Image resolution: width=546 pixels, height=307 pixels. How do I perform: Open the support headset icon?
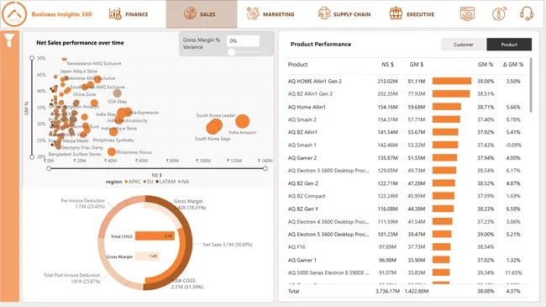(x=527, y=14)
